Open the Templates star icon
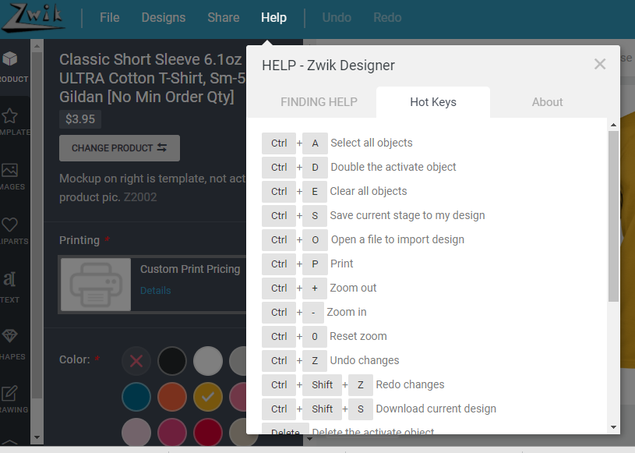The image size is (635, 453). (9, 116)
